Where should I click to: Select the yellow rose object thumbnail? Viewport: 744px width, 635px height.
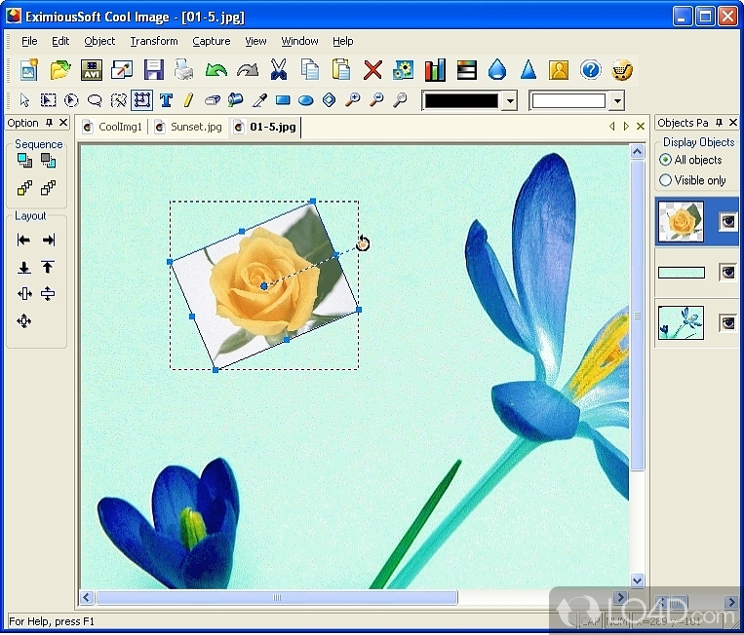[x=681, y=221]
